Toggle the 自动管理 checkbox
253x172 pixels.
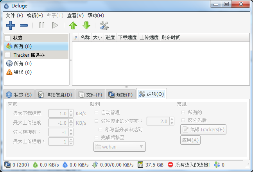pyautogui.click(x=96, y=112)
